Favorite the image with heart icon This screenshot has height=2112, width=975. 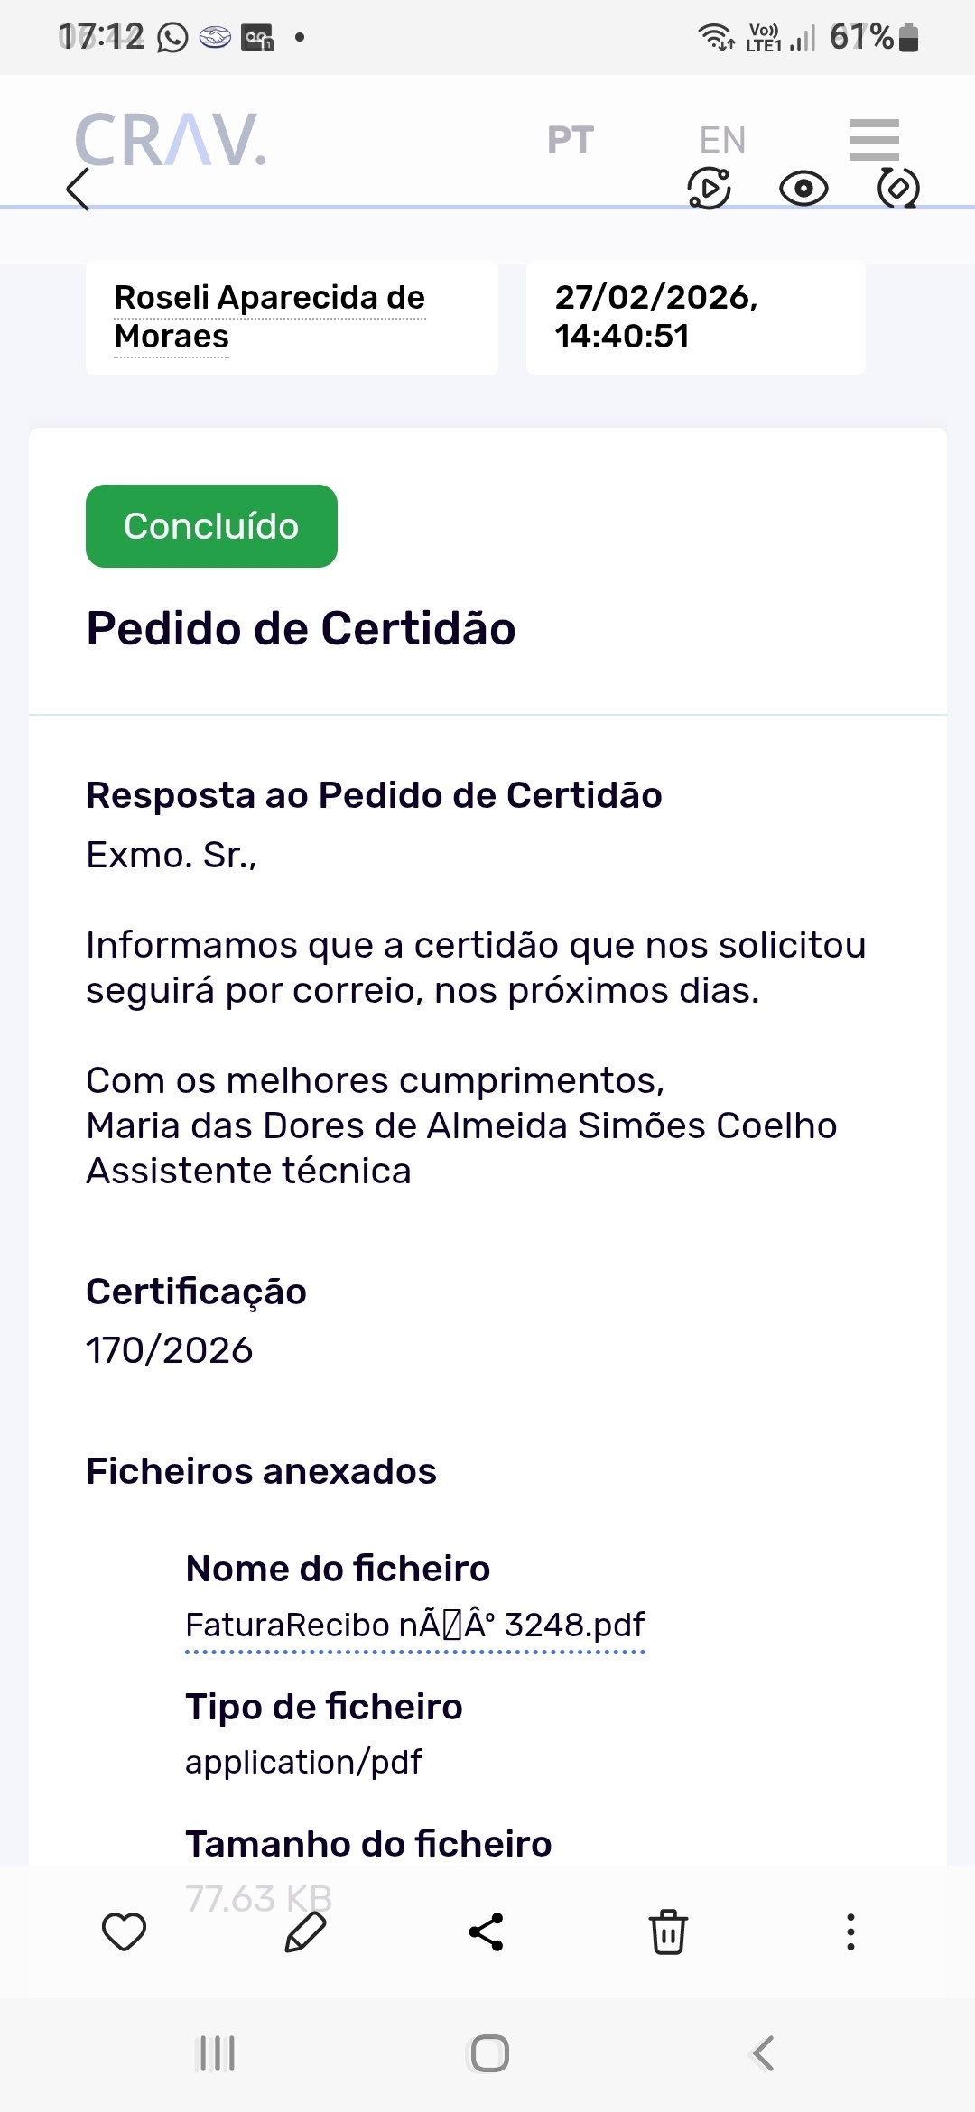point(124,1932)
